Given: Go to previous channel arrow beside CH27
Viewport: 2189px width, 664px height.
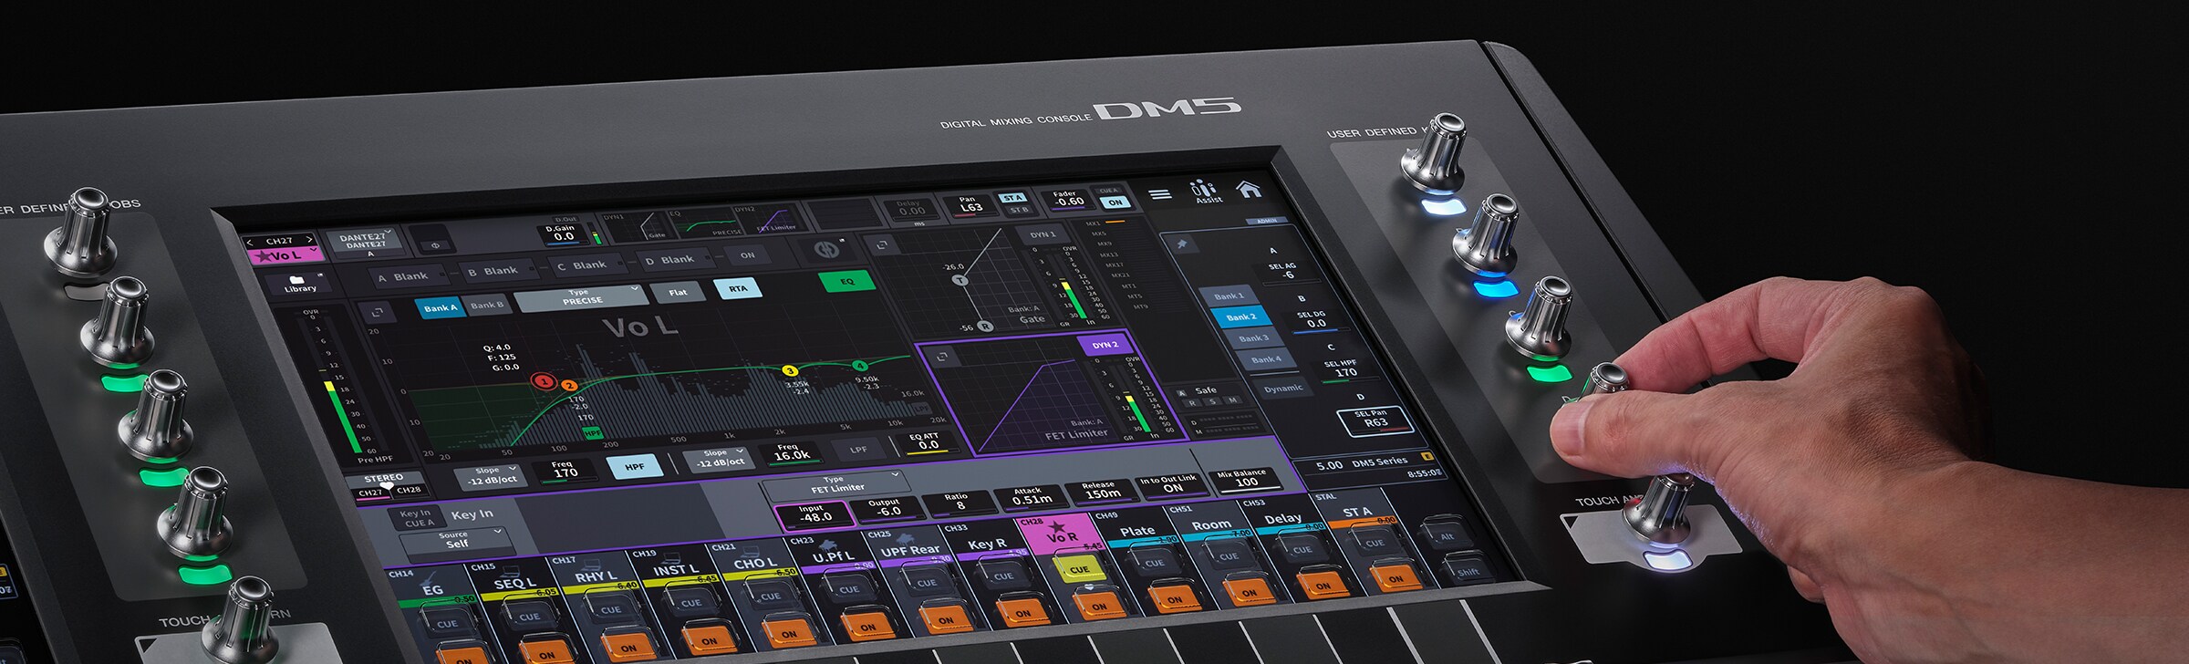Looking at the screenshot, I should coord(251,242).
